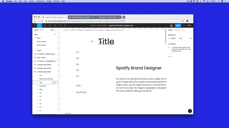
Task: Select the Move tool in toolbar
Action: coord(39,25)
